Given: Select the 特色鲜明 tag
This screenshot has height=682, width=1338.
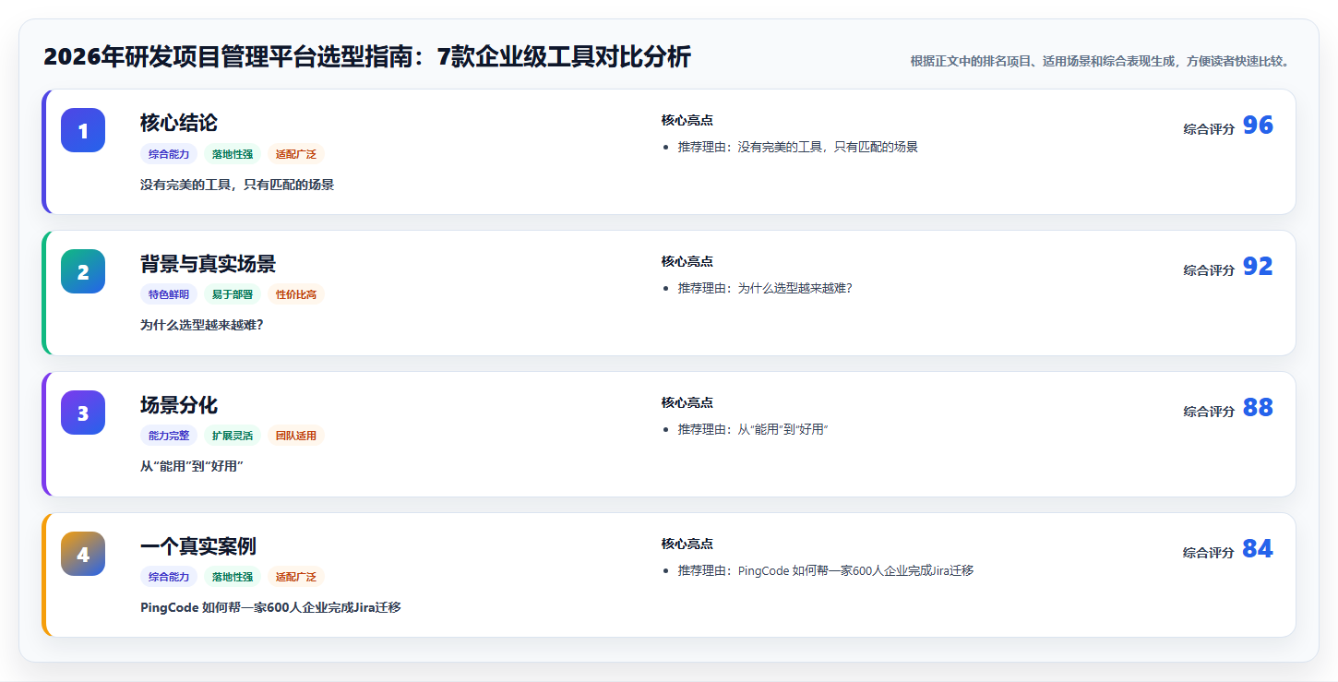Looking at the screenshot, I should tap(169, 294).
